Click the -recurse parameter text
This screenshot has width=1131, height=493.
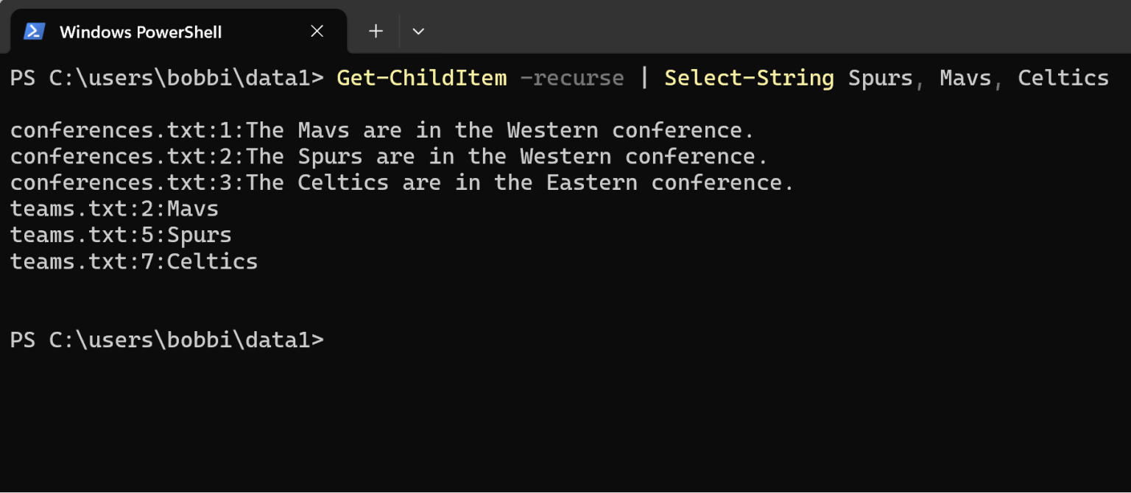(x=572, y=77)
